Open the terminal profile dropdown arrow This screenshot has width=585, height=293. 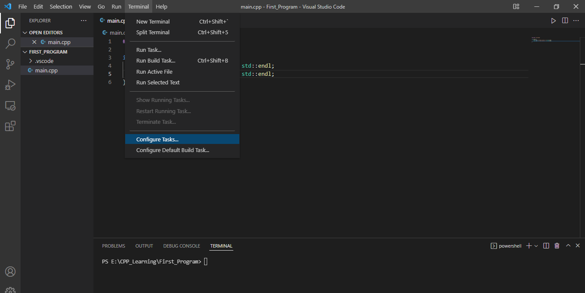(x=536, y=245)
